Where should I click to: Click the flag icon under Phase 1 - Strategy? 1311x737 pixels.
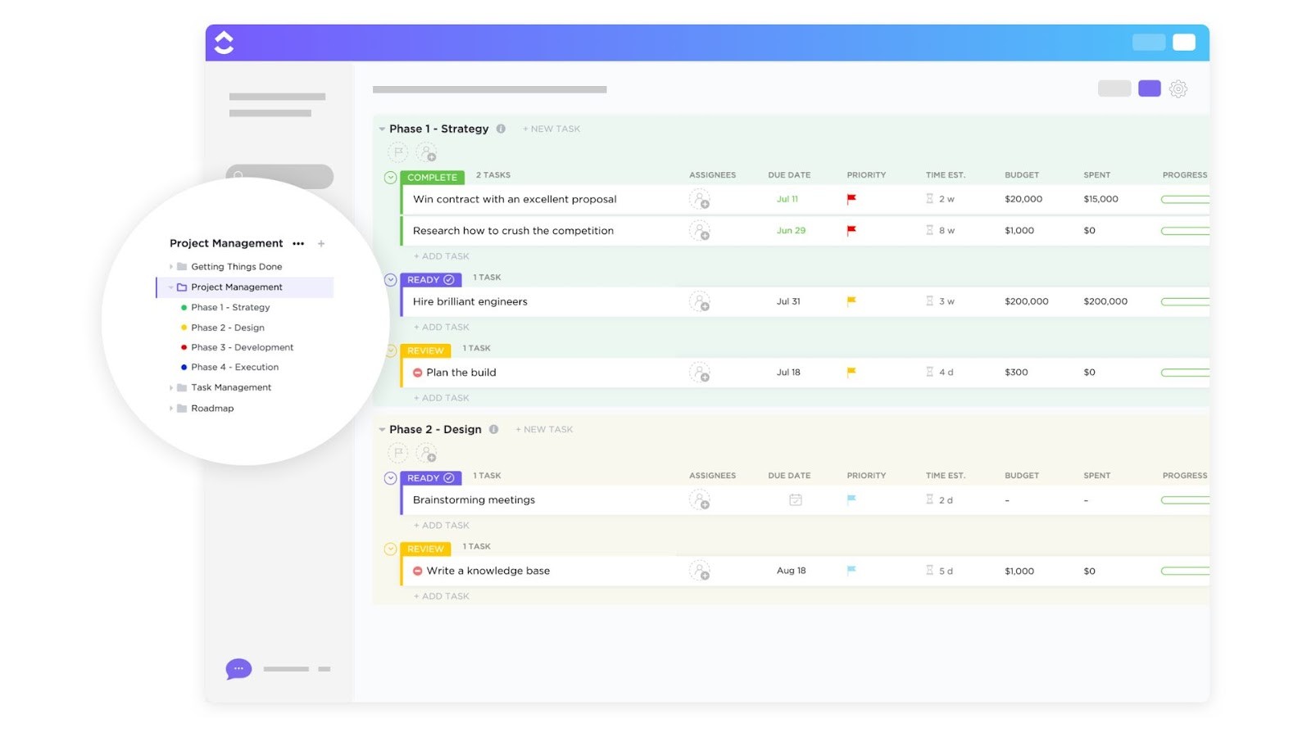click(x=397, y=152)
